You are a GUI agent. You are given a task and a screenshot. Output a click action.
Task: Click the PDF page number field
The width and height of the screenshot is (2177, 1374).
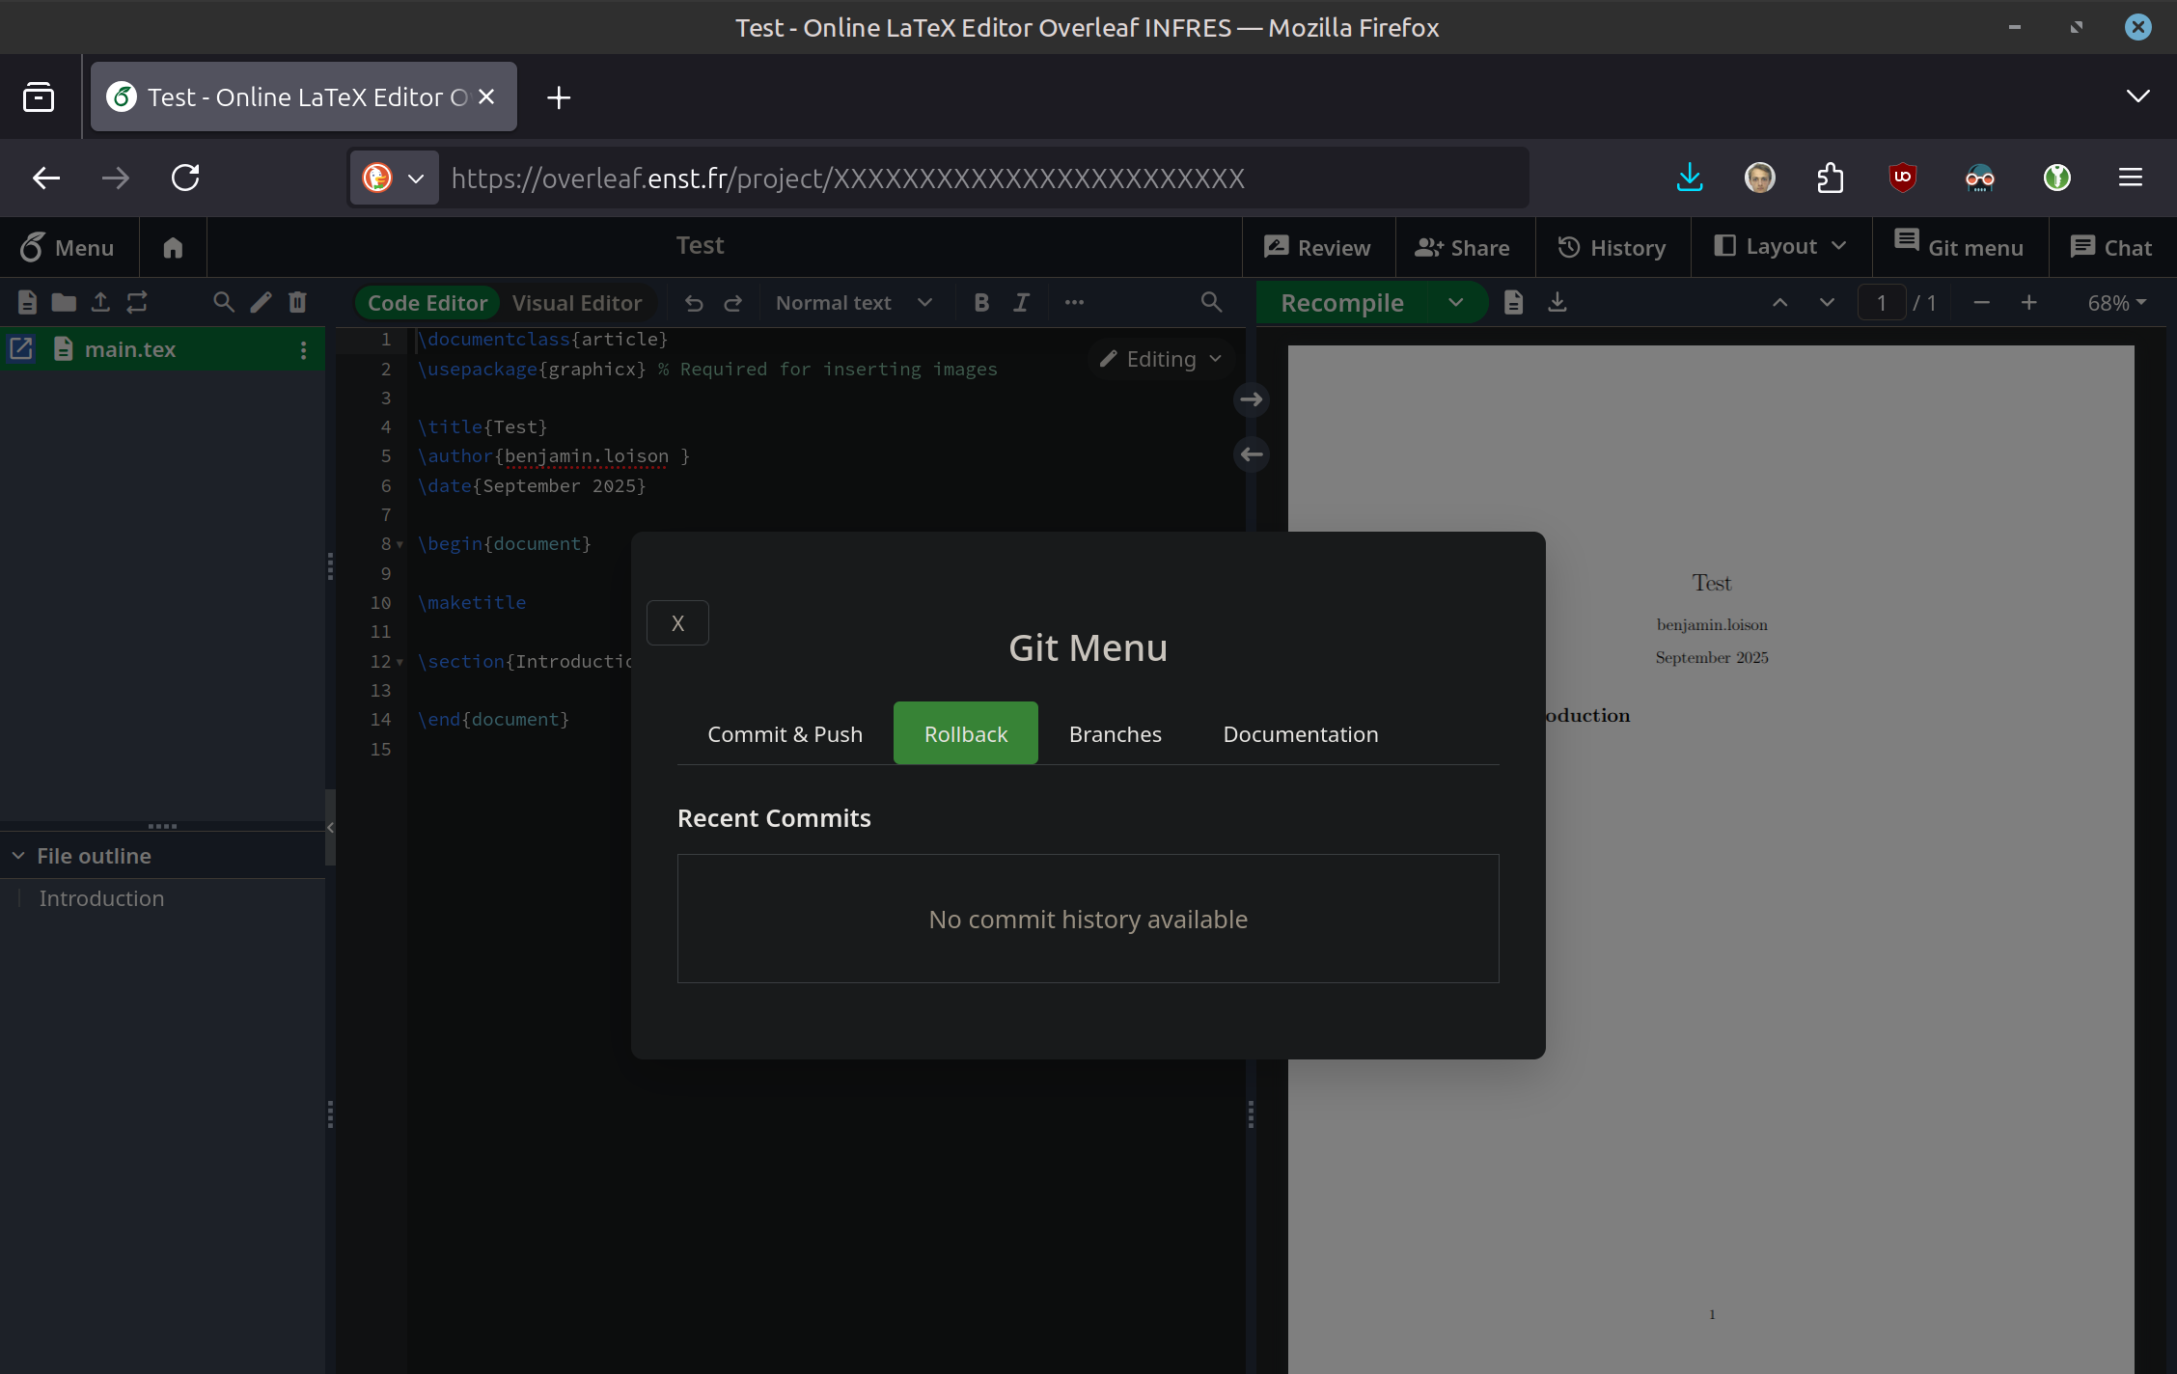1881,303
